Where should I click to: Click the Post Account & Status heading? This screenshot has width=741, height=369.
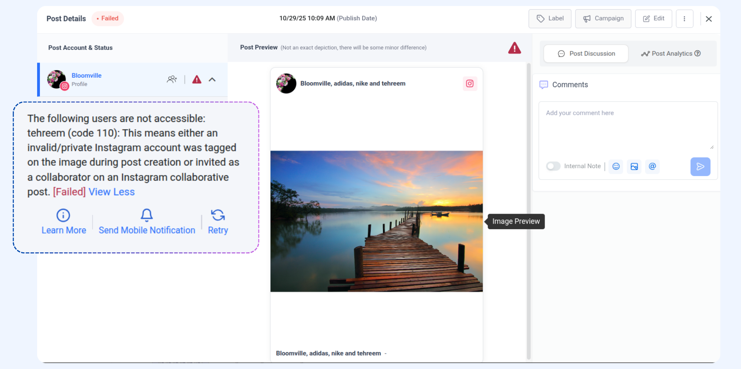click(x=80, y=48)
